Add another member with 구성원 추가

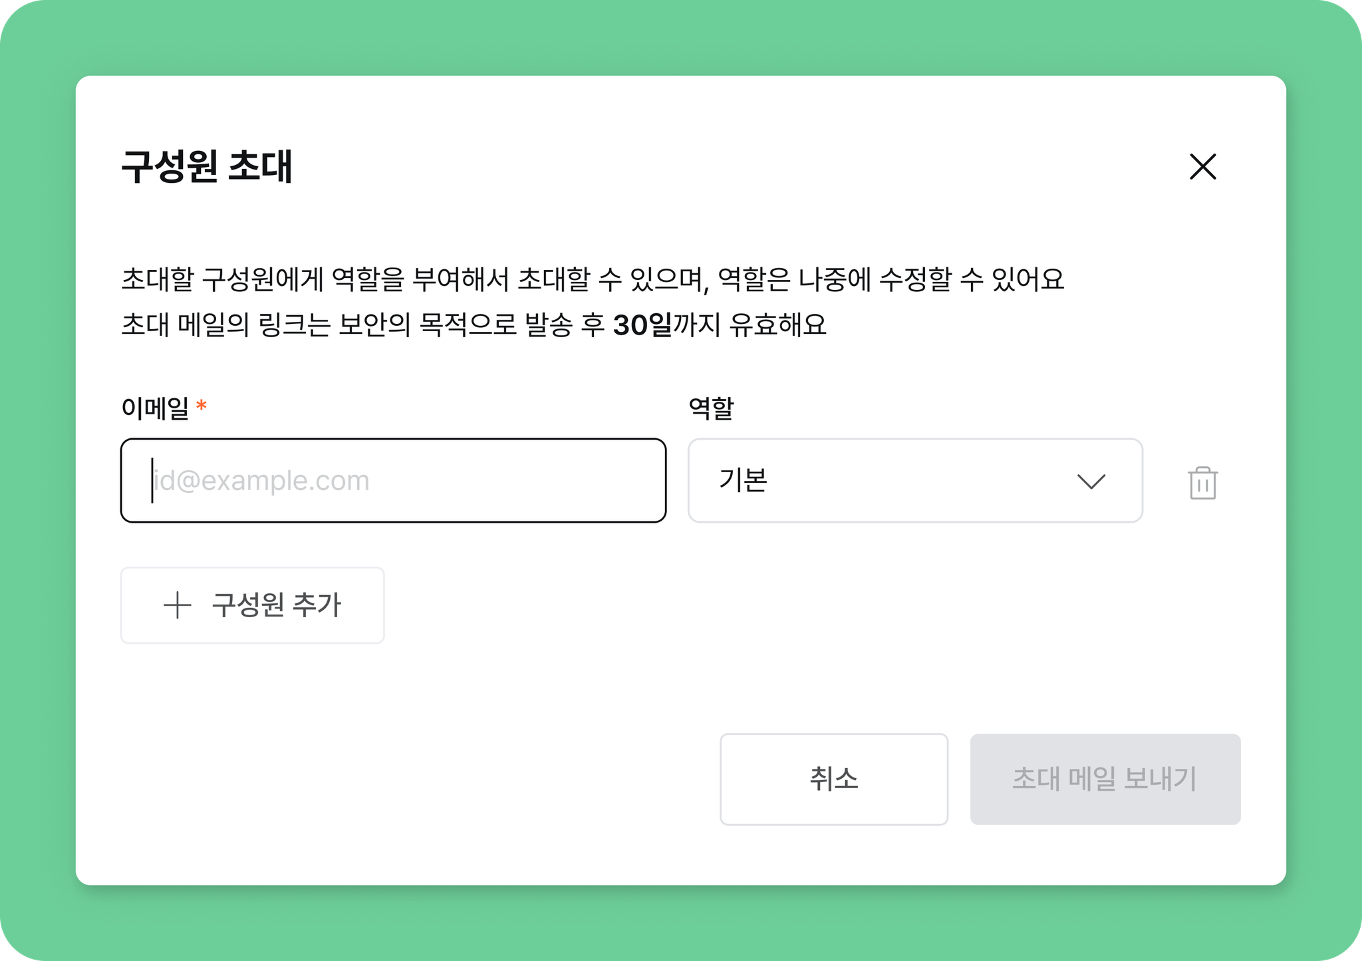(252, 605)
